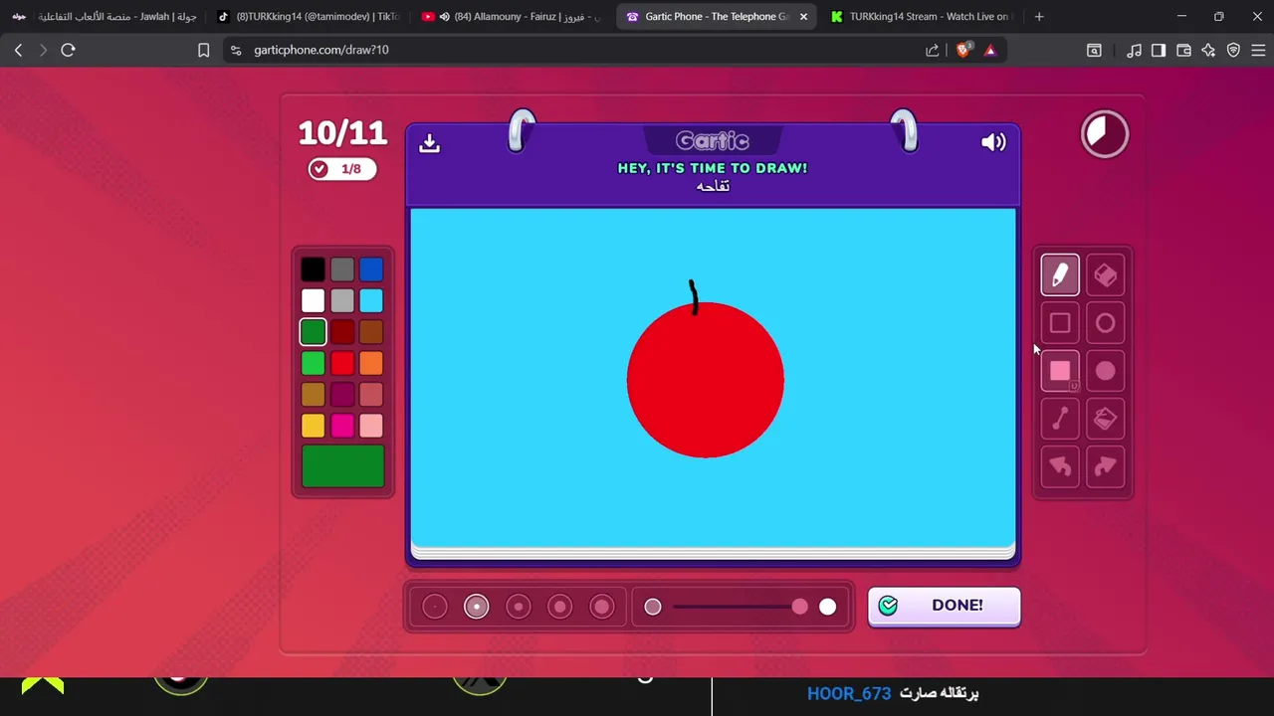This screenshot has width=1274, height=716.
Task: Pick the light gray color swatch
Action: point(342,300)
